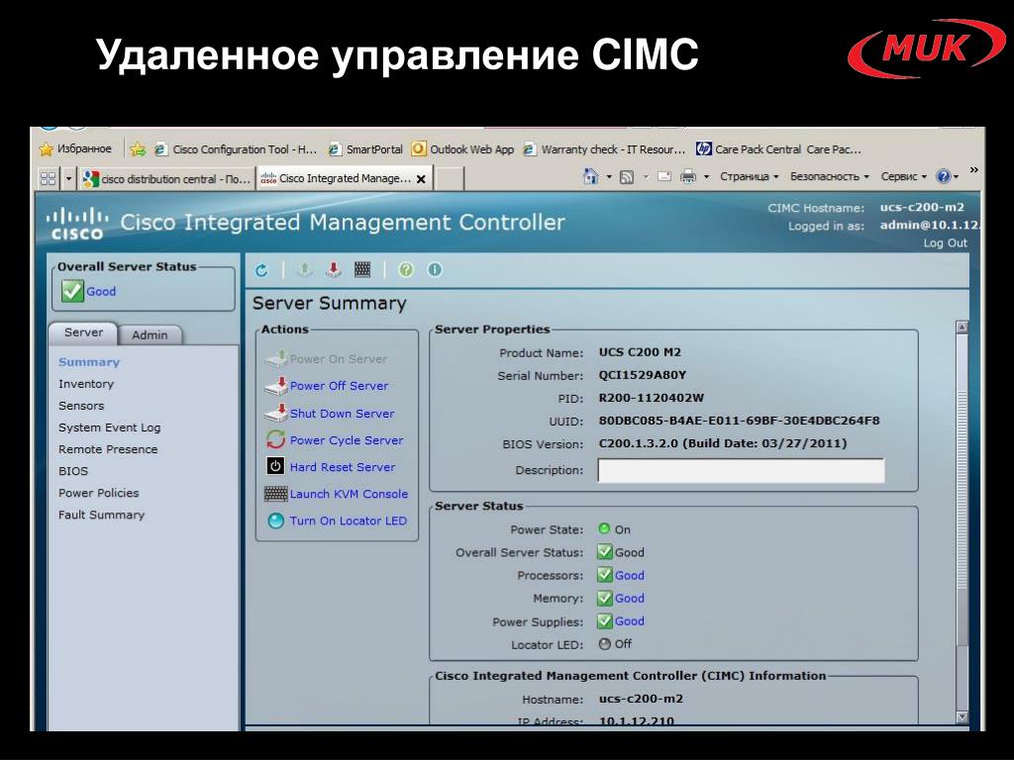The image size is (1014, 760).
Task: Click Power Off Server link
Action: click(339, 386)
